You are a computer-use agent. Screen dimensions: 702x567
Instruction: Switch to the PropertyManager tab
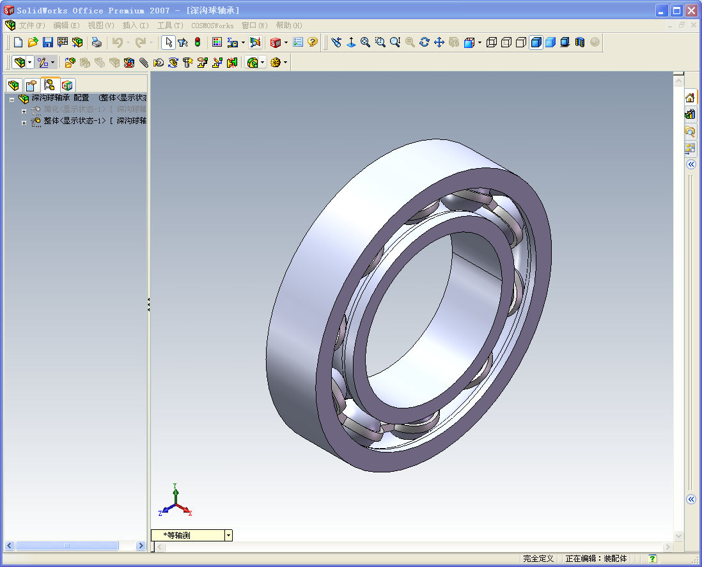click(x=31, y=85)
